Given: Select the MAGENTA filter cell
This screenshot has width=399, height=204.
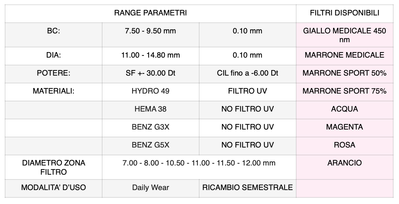Looking at the screenshot, I should (345, 127).
